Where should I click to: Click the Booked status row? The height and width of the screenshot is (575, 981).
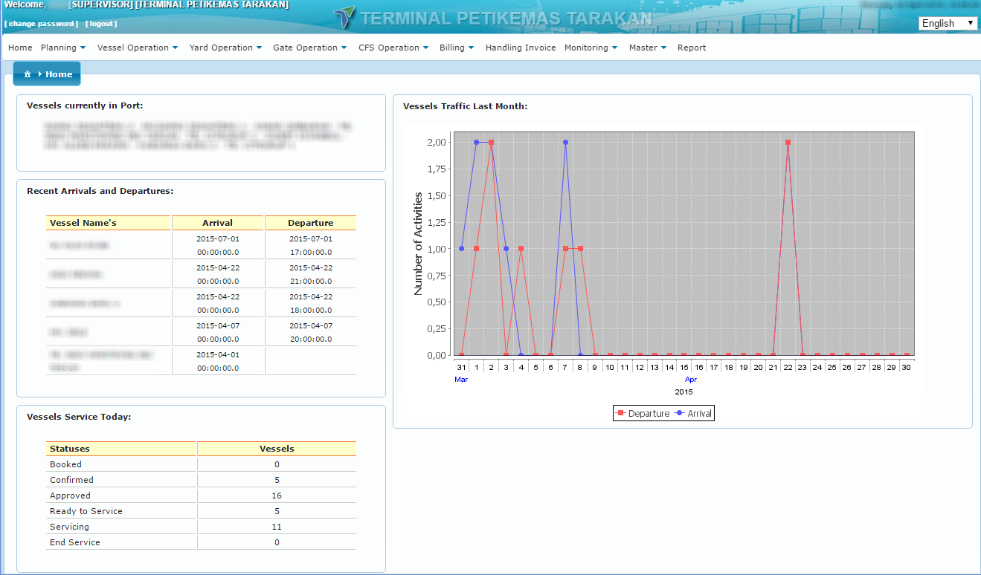[x=201, y=464]
